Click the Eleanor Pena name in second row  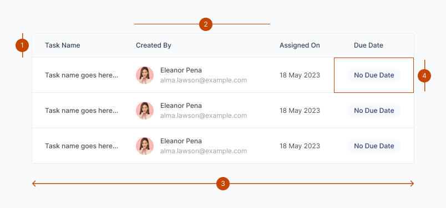[181, 106]
